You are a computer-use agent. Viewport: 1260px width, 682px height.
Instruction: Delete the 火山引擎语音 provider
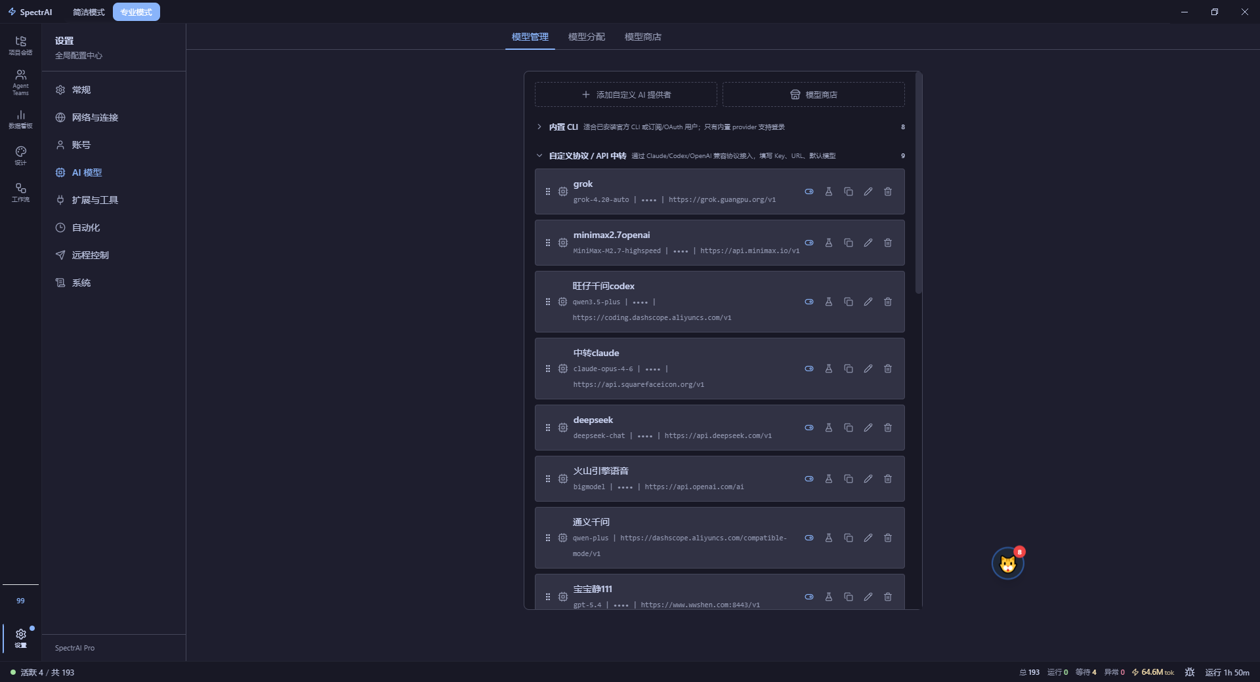[888, 479]
